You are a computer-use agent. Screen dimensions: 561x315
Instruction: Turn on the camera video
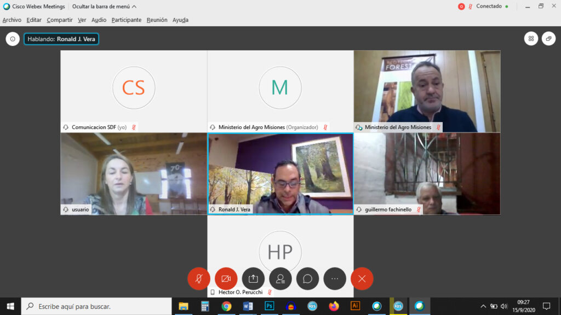coord(226,278)
